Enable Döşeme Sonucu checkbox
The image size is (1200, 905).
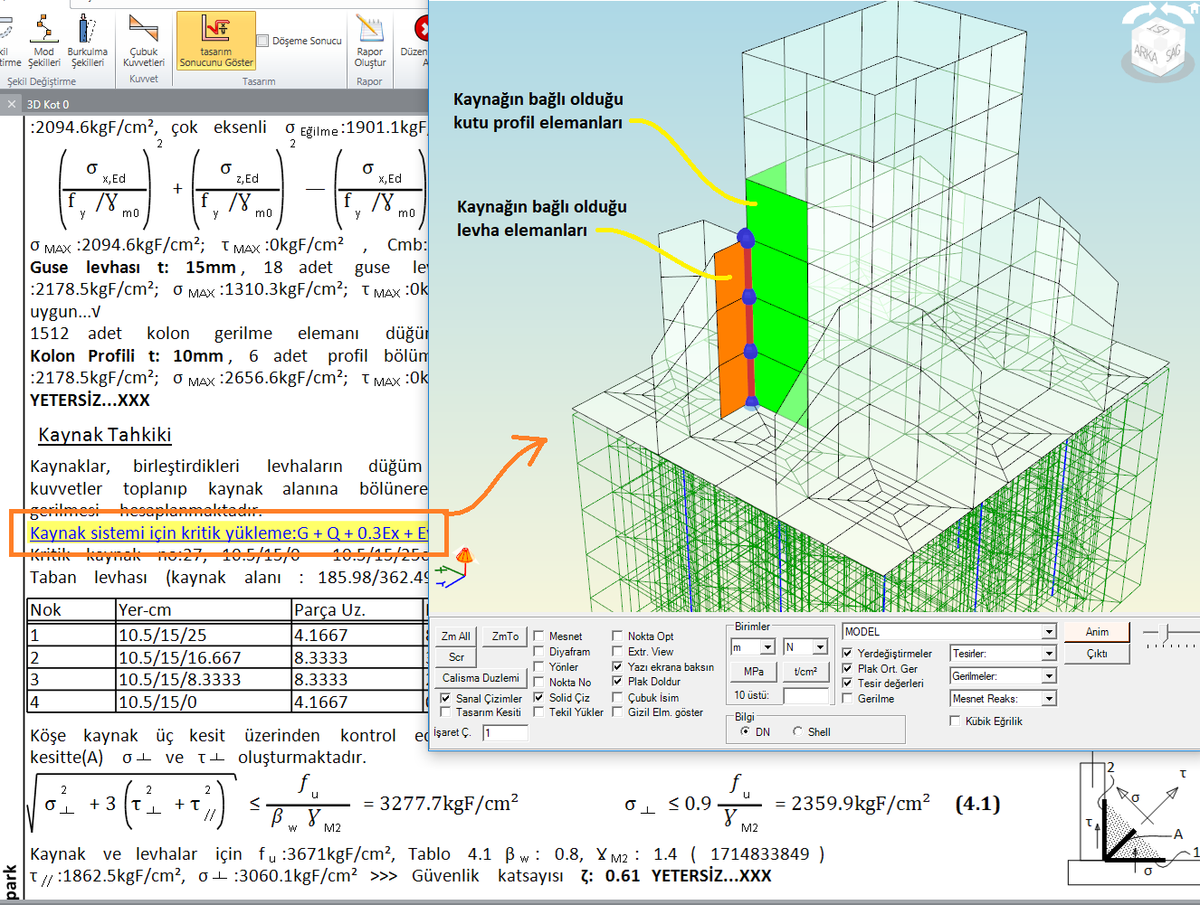click(263, 41)
